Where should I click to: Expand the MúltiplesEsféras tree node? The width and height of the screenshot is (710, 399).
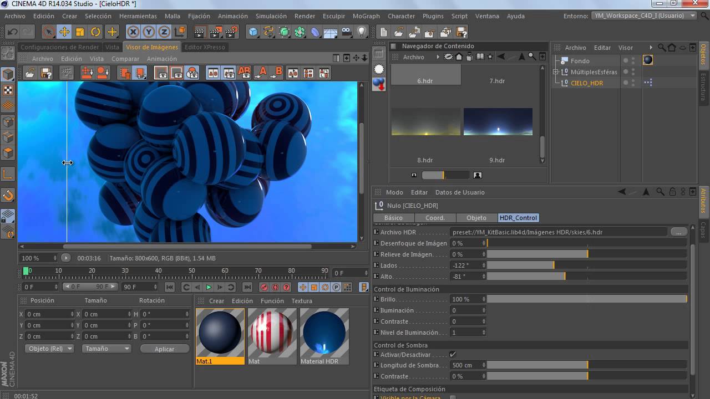pyautogui.click(x=556, y=72)
